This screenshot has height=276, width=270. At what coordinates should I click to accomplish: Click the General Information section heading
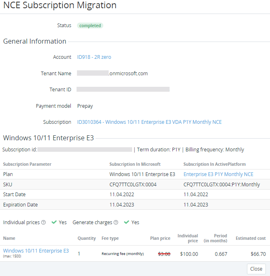(x=35, y=41)
